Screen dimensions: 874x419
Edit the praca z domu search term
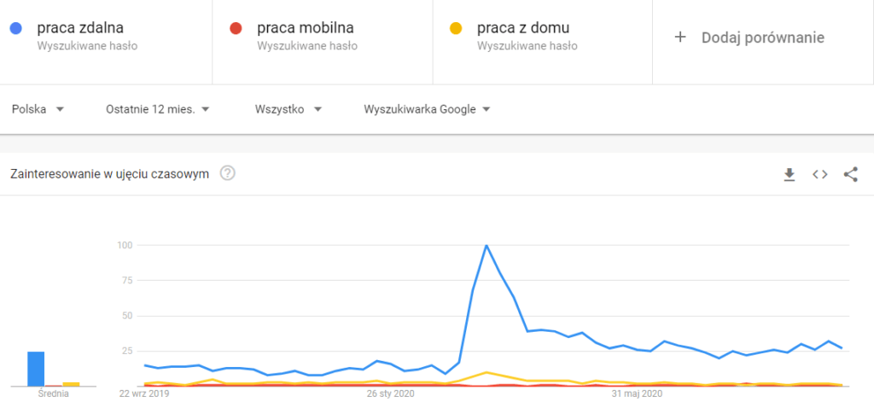coord(523,29)
